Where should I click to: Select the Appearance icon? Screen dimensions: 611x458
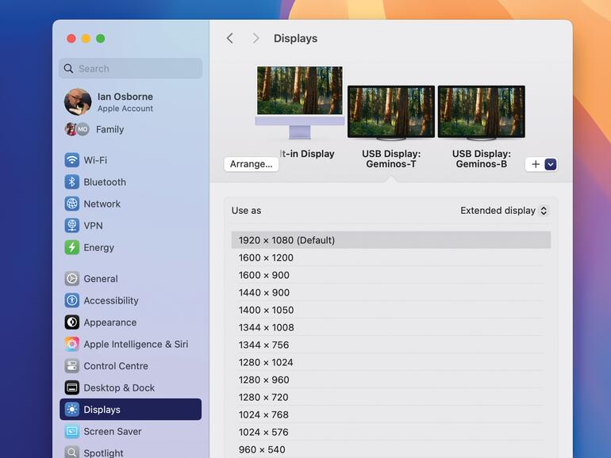point(72,323)
